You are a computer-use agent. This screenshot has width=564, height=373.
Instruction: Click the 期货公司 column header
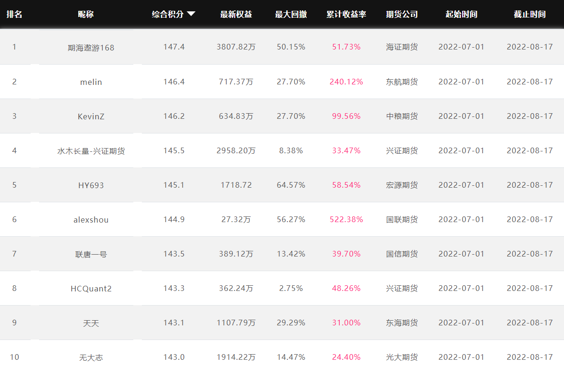pyautogui.click(x=402, y=15)
